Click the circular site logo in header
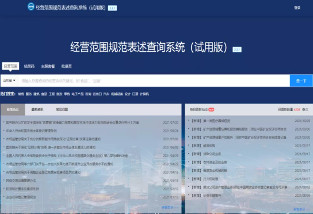 pos(30,6)
